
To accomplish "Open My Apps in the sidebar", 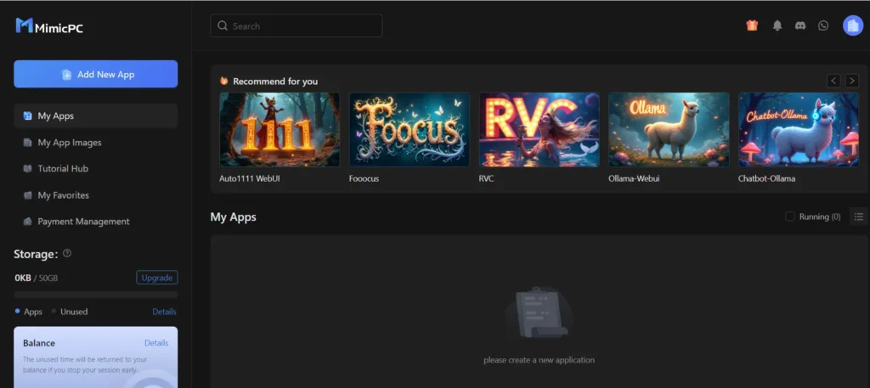I will tap(95, 115).
